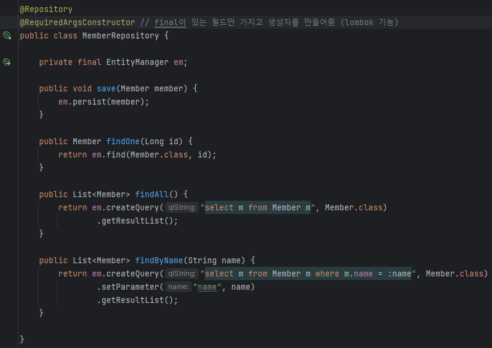Screen dimensions: 492x348
Task: Click the String name parameter of findByName
Action: [214, 260]
